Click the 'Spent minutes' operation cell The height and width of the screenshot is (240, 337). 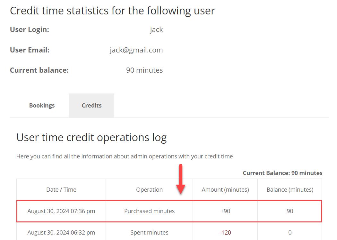click(149, 233)
